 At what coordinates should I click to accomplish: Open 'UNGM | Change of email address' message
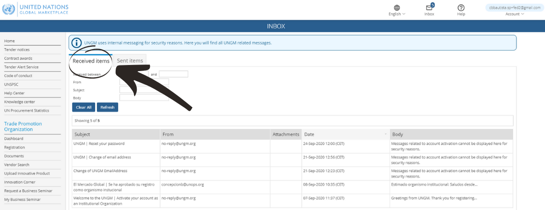pyautogui.click(x=102, y=157)
